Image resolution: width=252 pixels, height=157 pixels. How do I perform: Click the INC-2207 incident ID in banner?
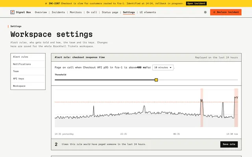point(54,4)
